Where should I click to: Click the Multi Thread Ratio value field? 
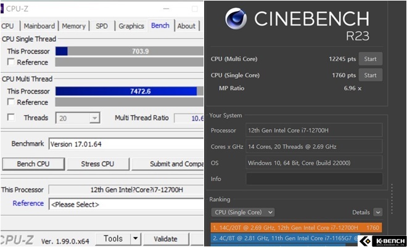189,118
